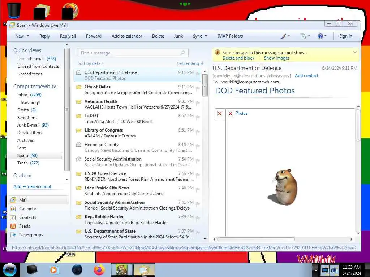
Task: Click the message pane horizontal scrollbar
Action: (x=256, y=239)
